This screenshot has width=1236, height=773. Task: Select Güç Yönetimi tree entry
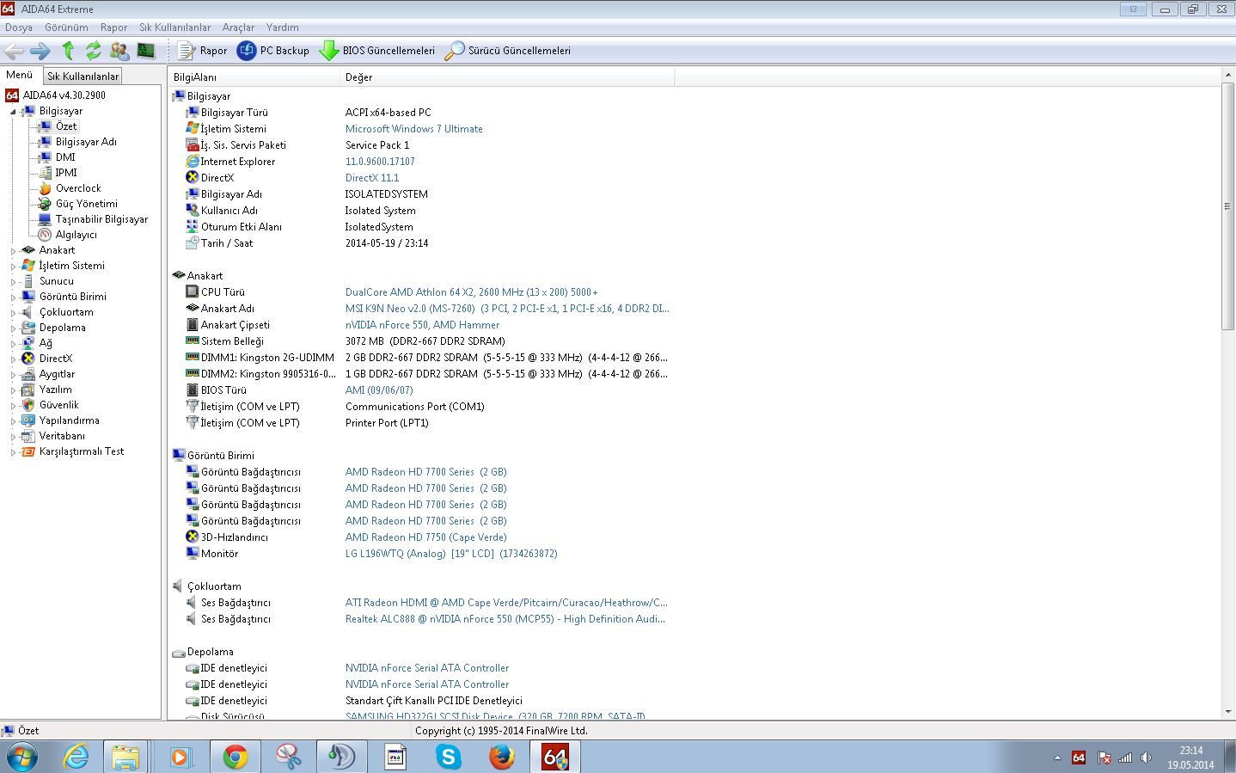pos(86,204)
